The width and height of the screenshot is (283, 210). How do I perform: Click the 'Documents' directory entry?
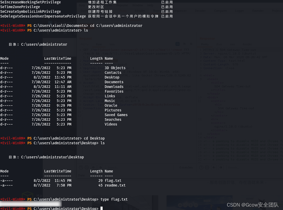click(114, 82)
